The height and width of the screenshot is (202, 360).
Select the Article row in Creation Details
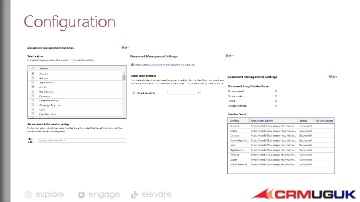(x=281, y=131)
